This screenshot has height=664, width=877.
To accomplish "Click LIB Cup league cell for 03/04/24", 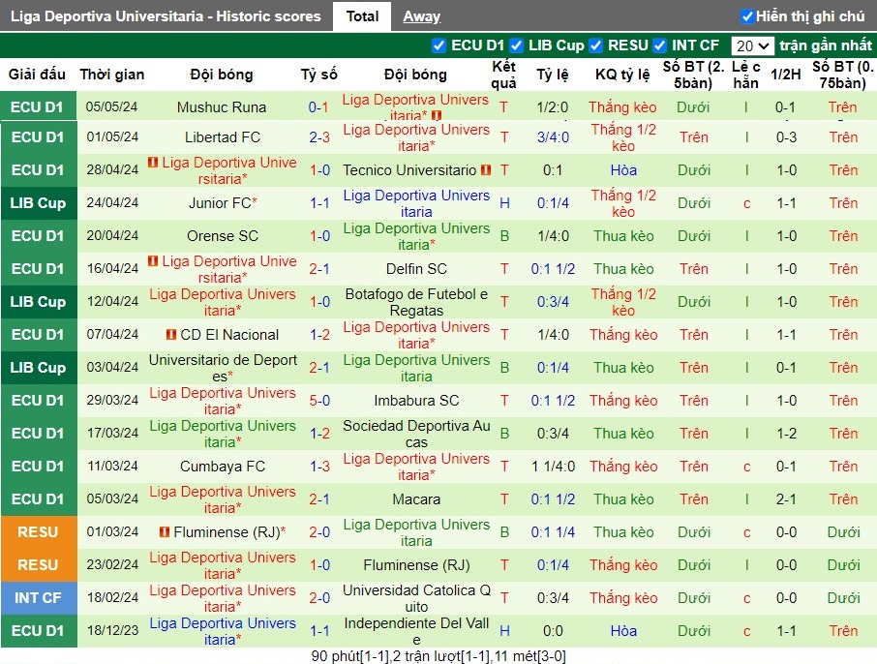I will pos(38,368).
